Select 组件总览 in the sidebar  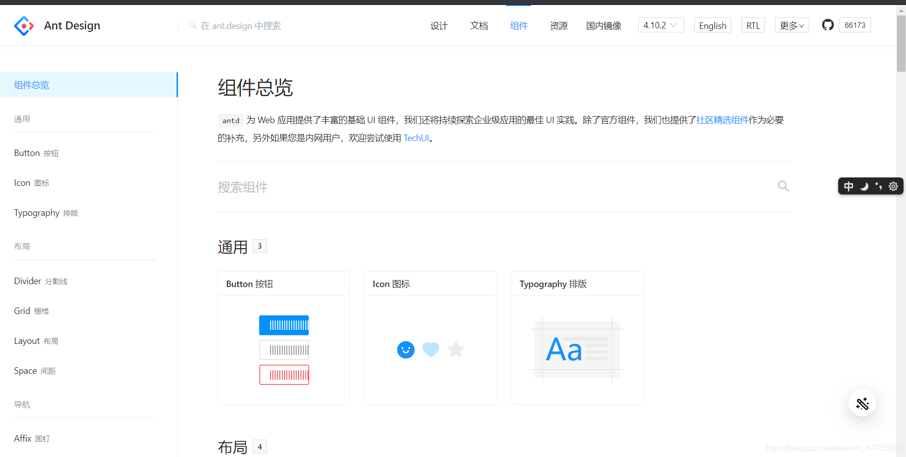(x=89, y=85)
